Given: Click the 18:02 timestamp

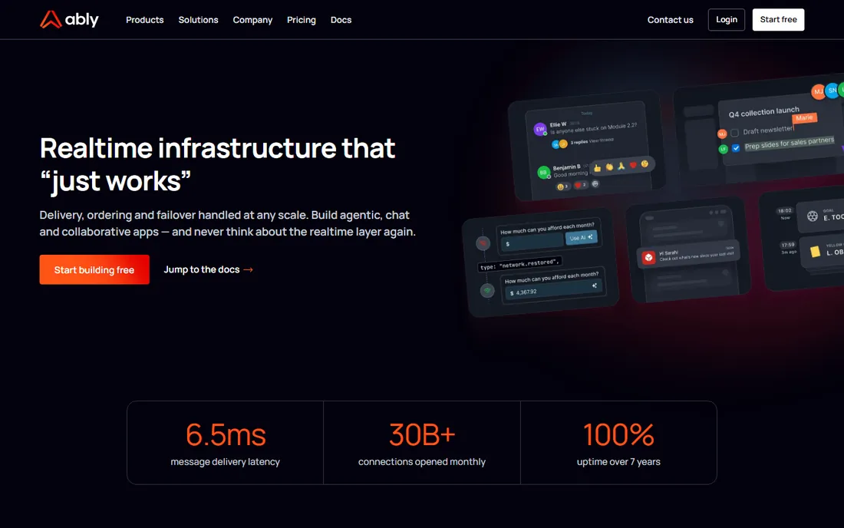Looking at the screenshot, I should (785, 211).
